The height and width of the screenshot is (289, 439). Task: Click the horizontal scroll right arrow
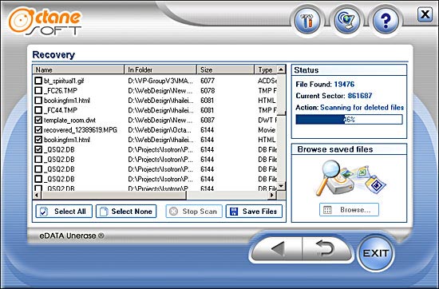[272, 195]
